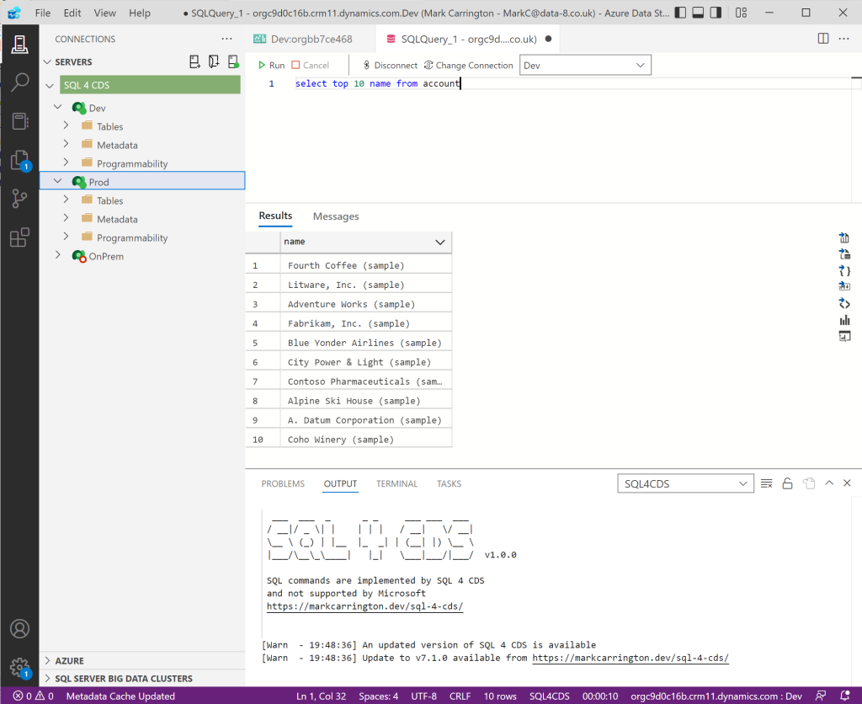Click the feedback icon in status bar

point(820,696)
